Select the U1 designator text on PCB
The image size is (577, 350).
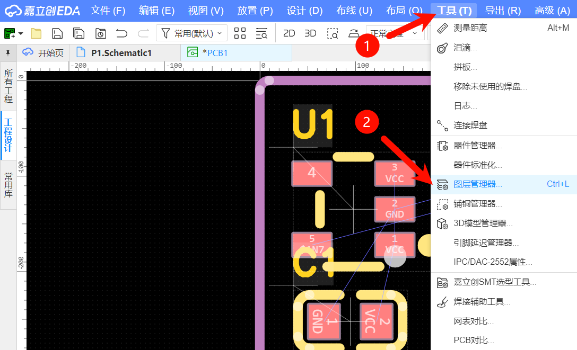point(313,124)
